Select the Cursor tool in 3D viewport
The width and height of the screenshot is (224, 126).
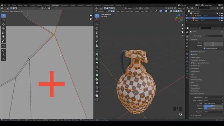[x=97, y=20]
